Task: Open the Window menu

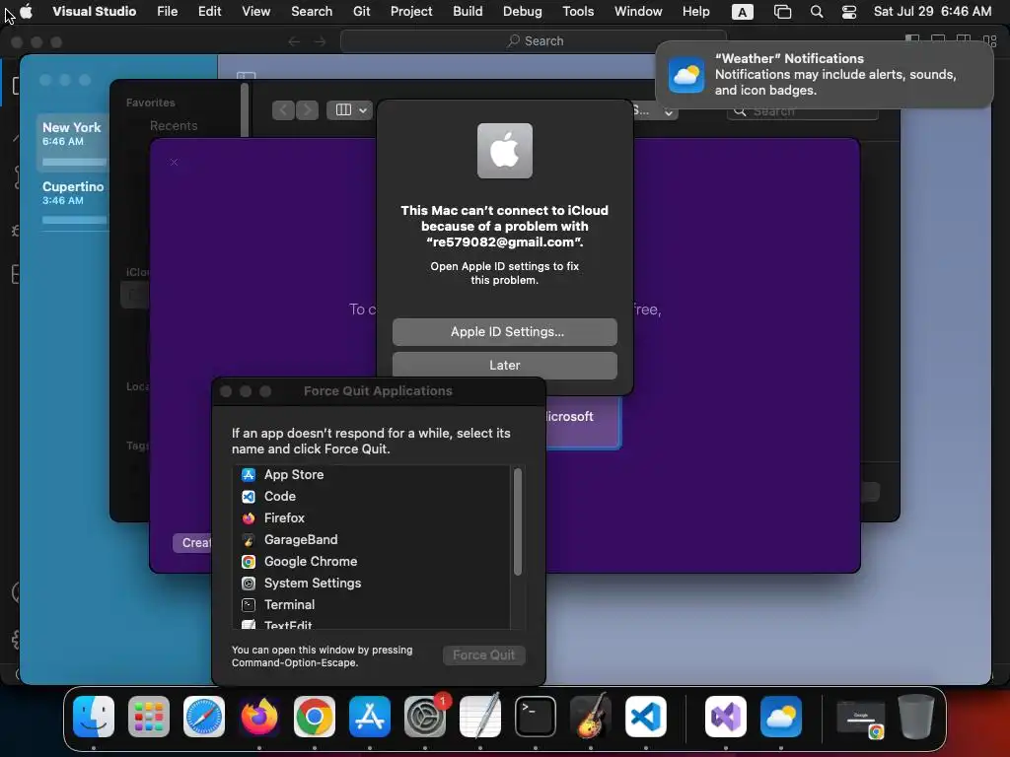Action: 638,11
